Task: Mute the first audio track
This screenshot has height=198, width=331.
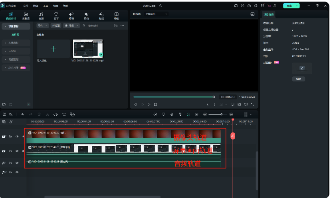Action: 17,162
